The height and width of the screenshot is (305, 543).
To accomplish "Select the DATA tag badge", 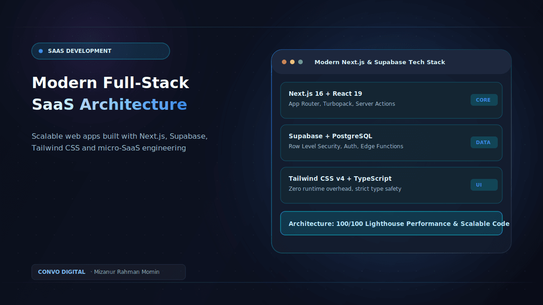I will tap(484, 142).
